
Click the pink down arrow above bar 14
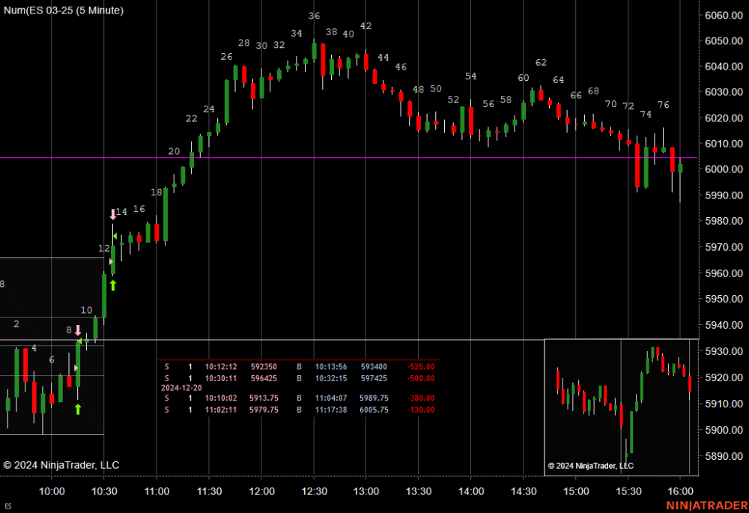click(x=113, y=214)
